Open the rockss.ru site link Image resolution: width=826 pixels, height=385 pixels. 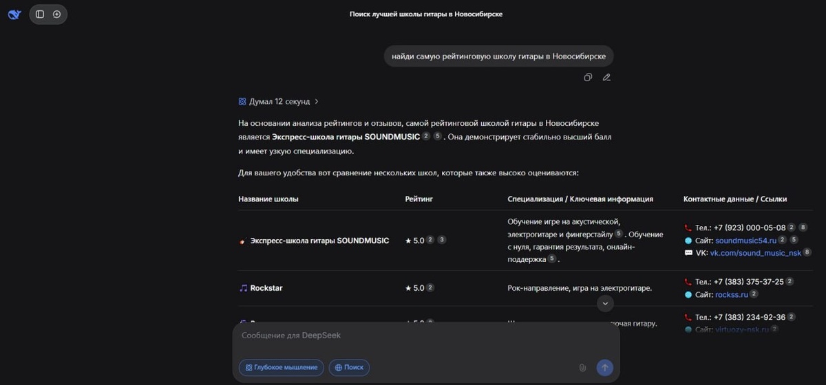point(731,295)
